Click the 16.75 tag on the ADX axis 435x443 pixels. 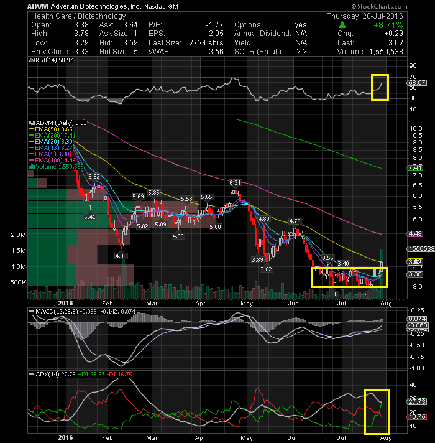point(417,417)
